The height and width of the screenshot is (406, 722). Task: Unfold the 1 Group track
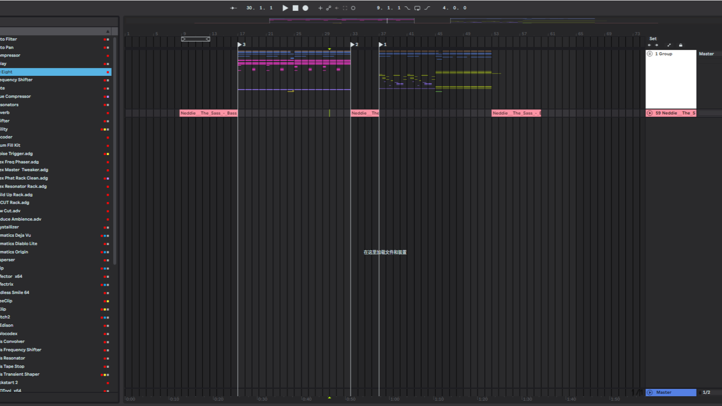650,54
